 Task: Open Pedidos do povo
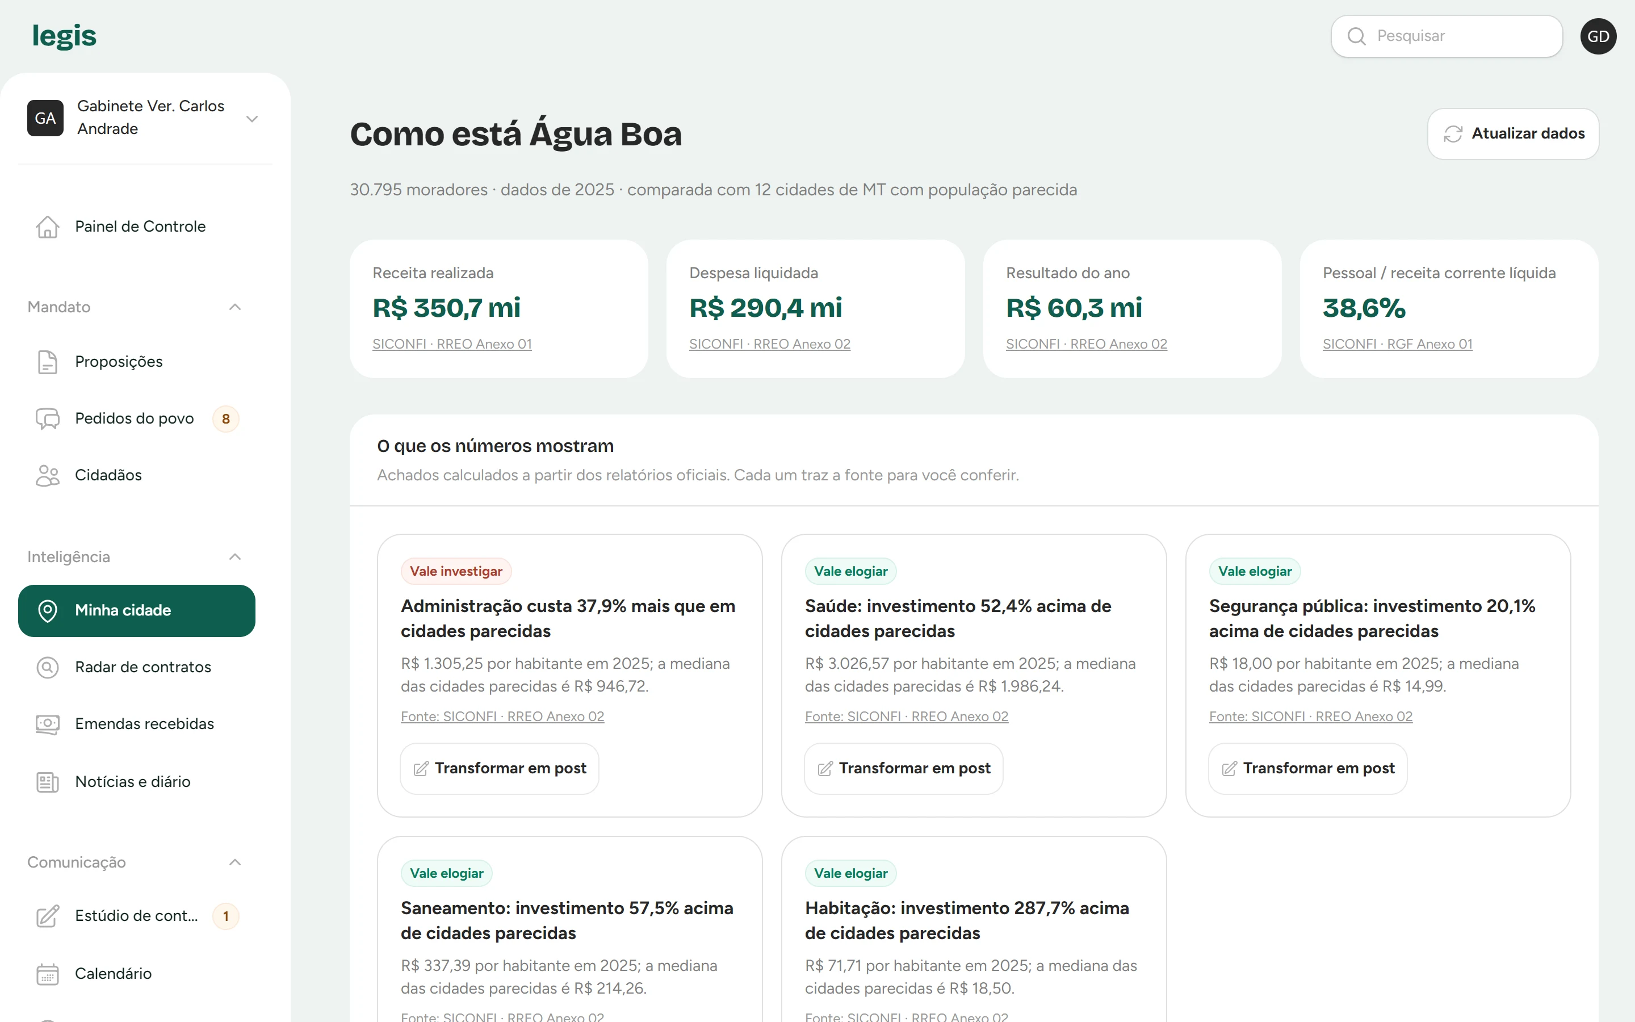click(136, 418)
